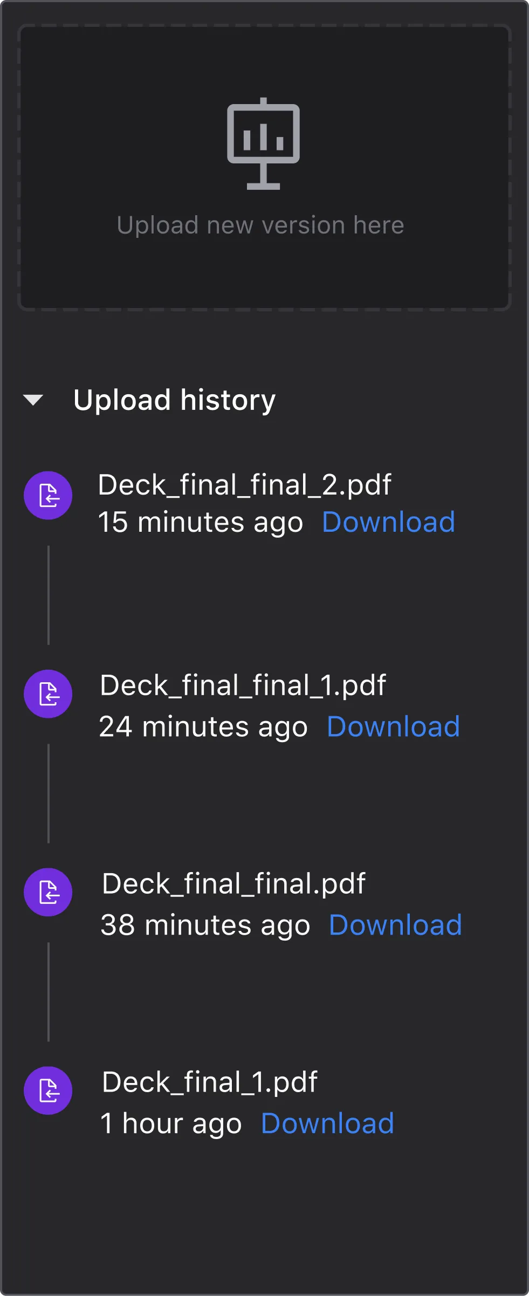Click the "15 minutes ago" timestamp
Viewport: 529px width, 1296px height.
pyautogui.click(x=201, y=522)
